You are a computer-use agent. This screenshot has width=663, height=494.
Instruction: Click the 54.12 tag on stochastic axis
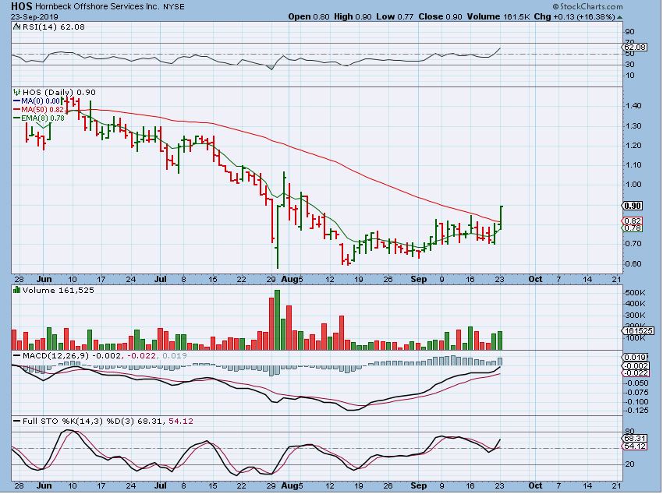(636, 446)
